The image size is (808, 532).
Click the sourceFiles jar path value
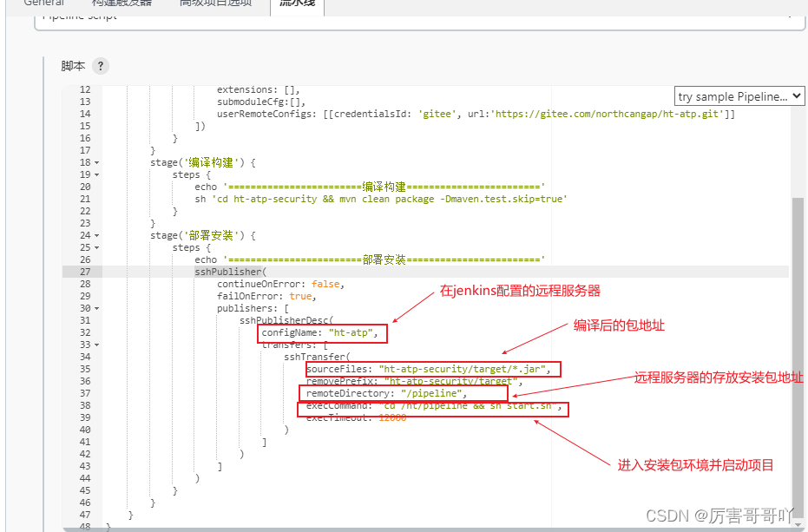(x=463, y=369)
